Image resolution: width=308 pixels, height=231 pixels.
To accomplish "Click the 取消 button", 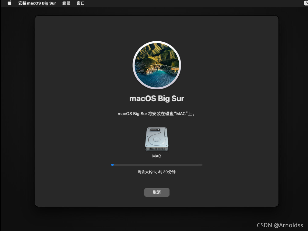I will pyautogui.click(x=157, y=192).
